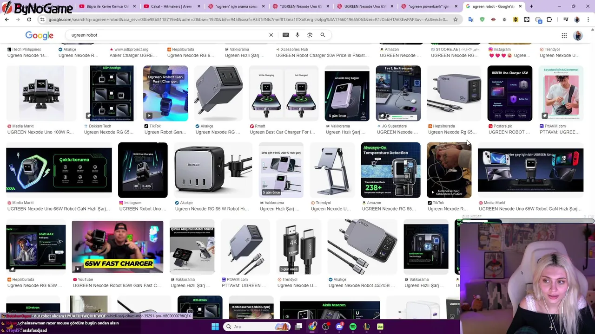Open the LED-Anzeige charger image

[x=112, y=93]
